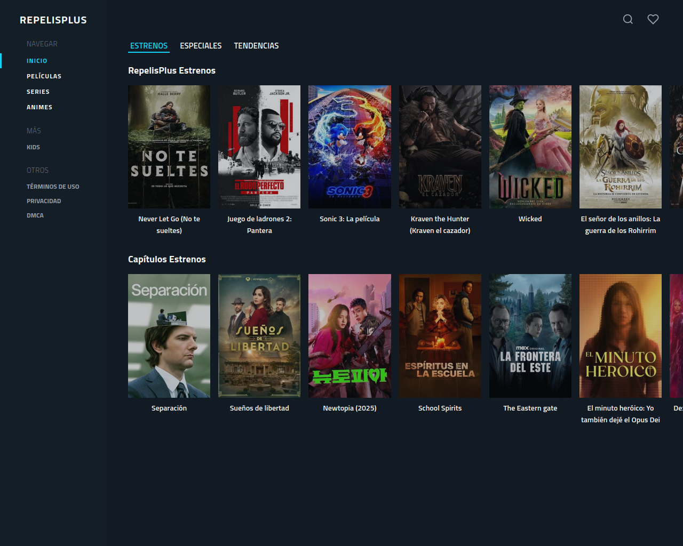Viewport: 683px width, 546px height.
Task: Open the search magnifier icon
Action: (628, 19)
